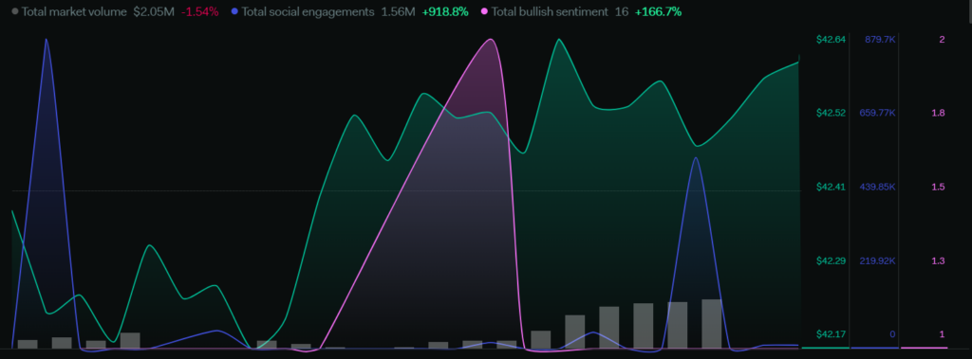Click the '1.3' sentiment axis label

click(x=939, y=260)
